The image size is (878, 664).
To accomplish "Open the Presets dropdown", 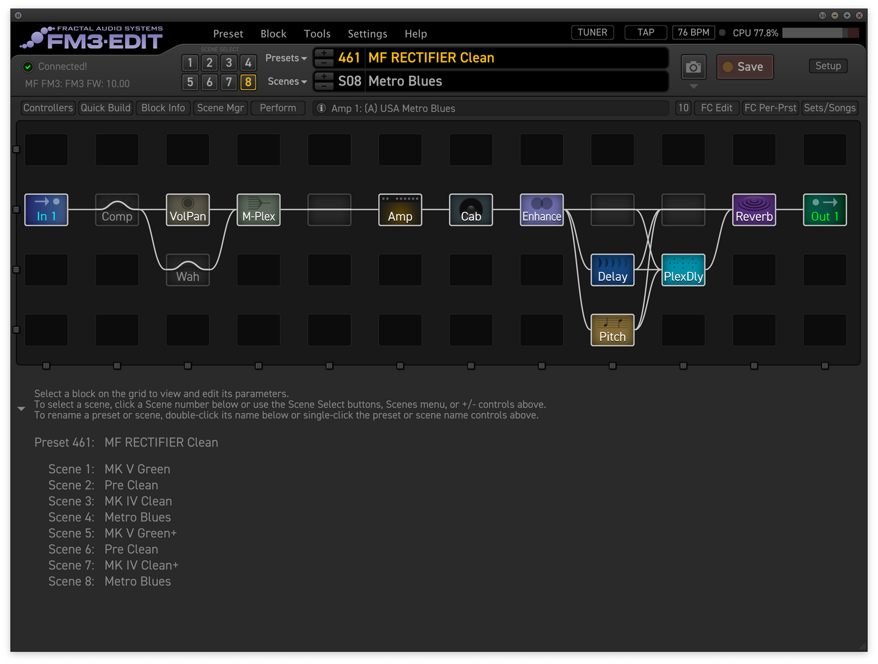I will (x=286, y=58).
